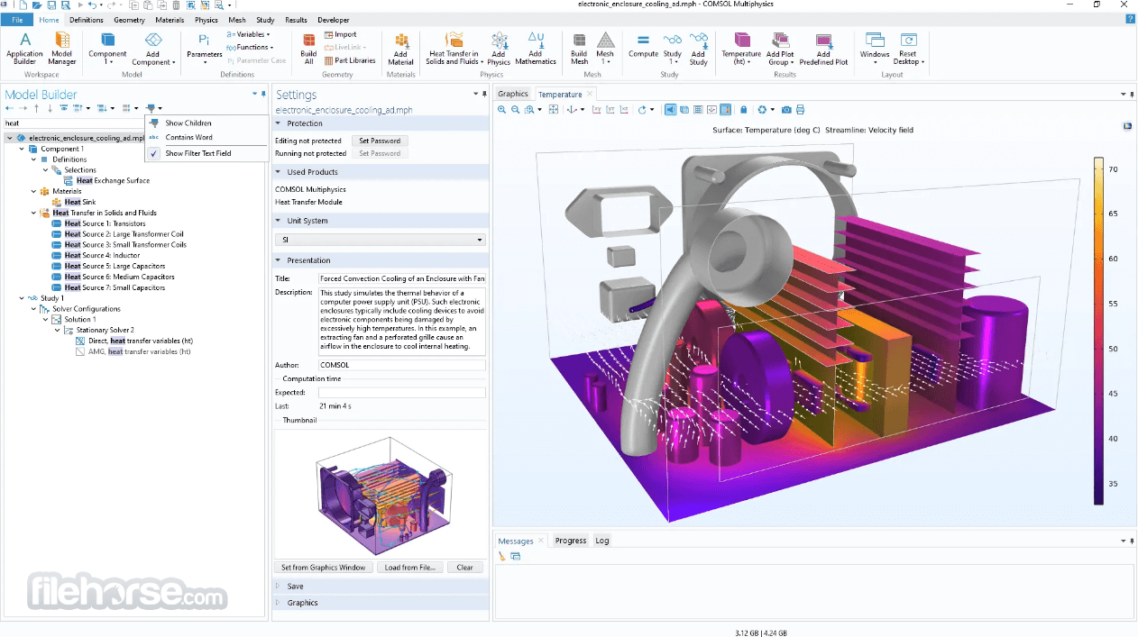Select the Contains Word menu option
1138x637 pixels.
tap(206, 138)
